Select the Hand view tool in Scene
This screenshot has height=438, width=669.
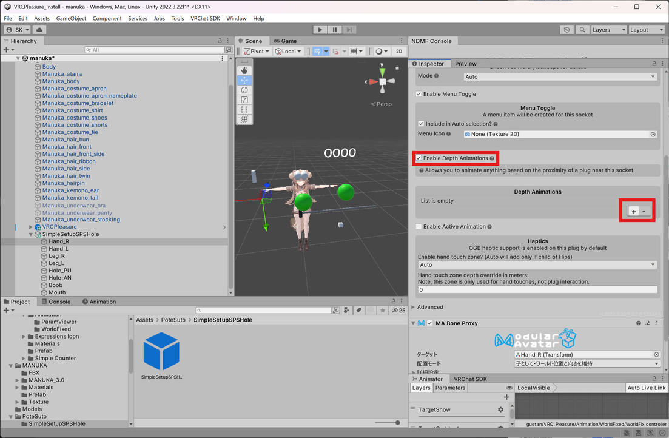pyautogui.click(x=244, y=70)
